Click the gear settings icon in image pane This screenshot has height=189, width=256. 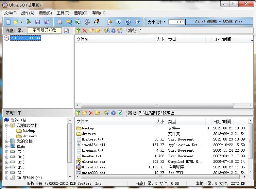pyautogui.click(x=113, y=31)
